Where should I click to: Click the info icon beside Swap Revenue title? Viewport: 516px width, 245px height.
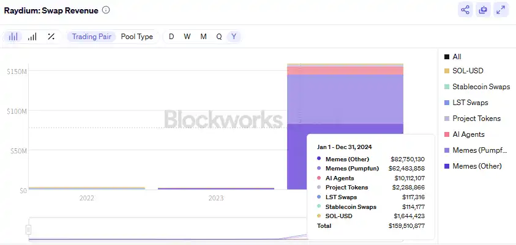point(107,10)
